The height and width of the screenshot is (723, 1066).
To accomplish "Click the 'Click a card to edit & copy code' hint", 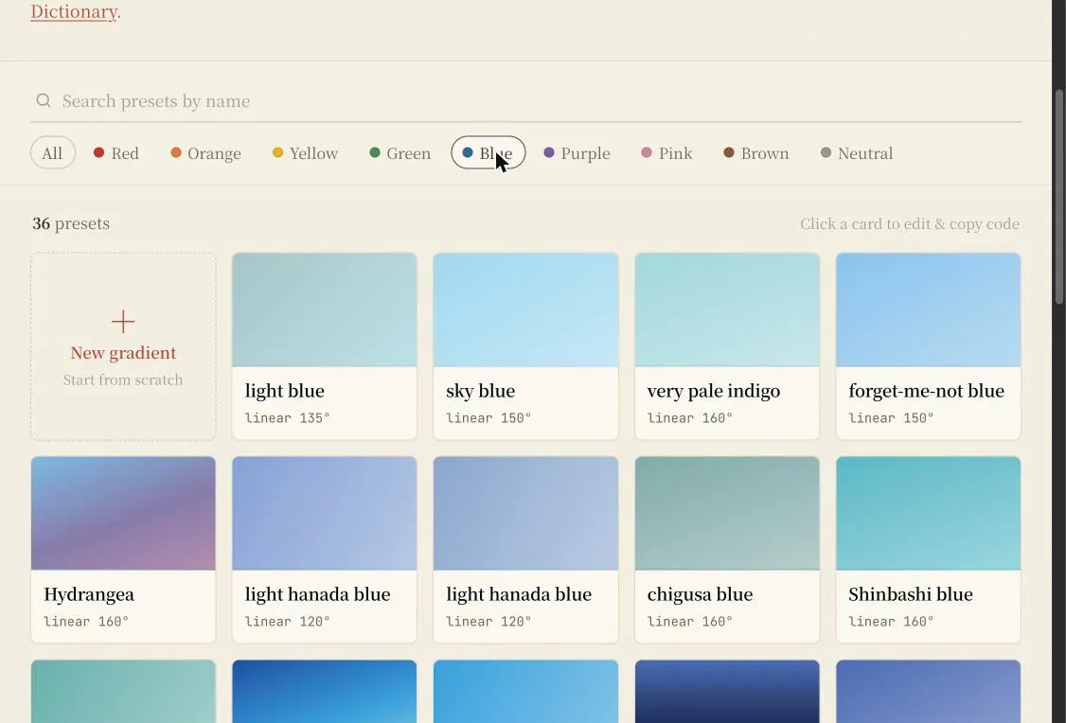I will [910, 224].
